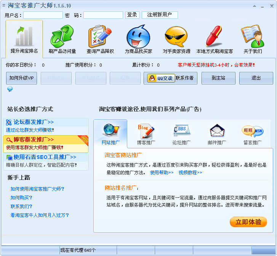Click the 登录 button
277x256 pixels.
click(132, 15)
